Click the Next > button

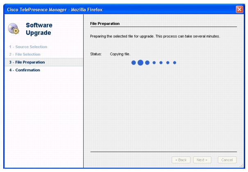[x=202, y=160]
